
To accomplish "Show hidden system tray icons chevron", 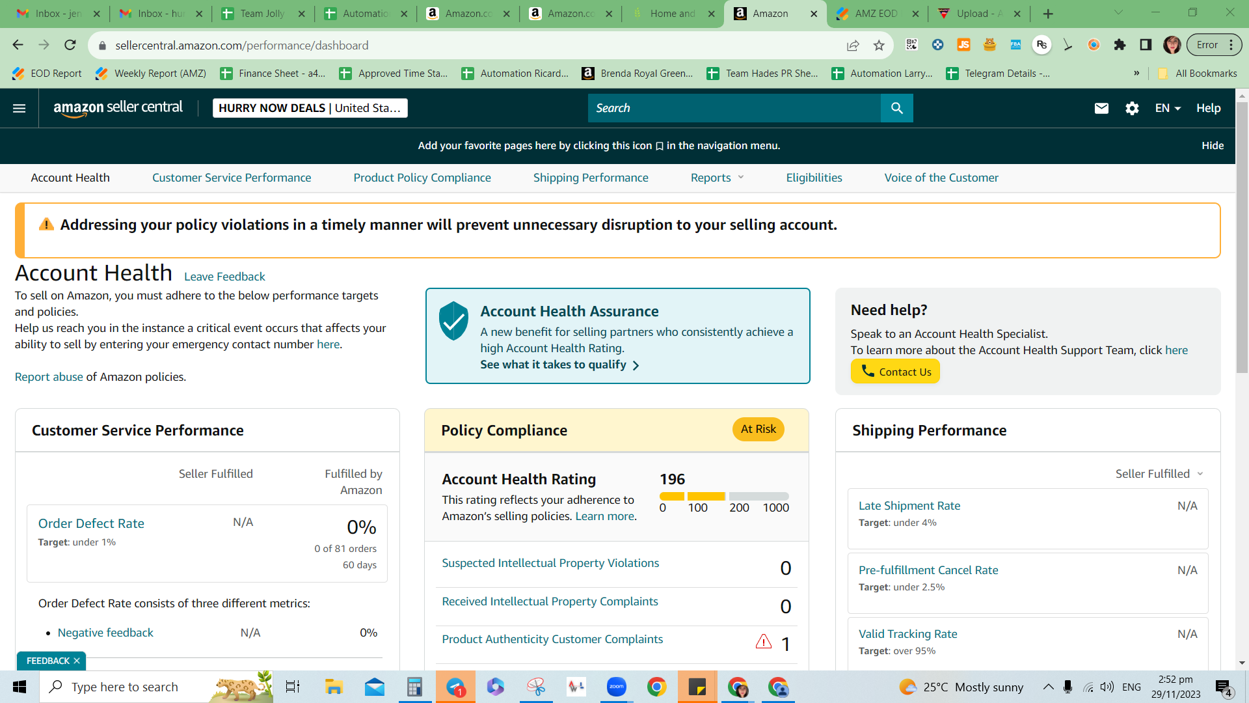I will tap(1048, 687).
